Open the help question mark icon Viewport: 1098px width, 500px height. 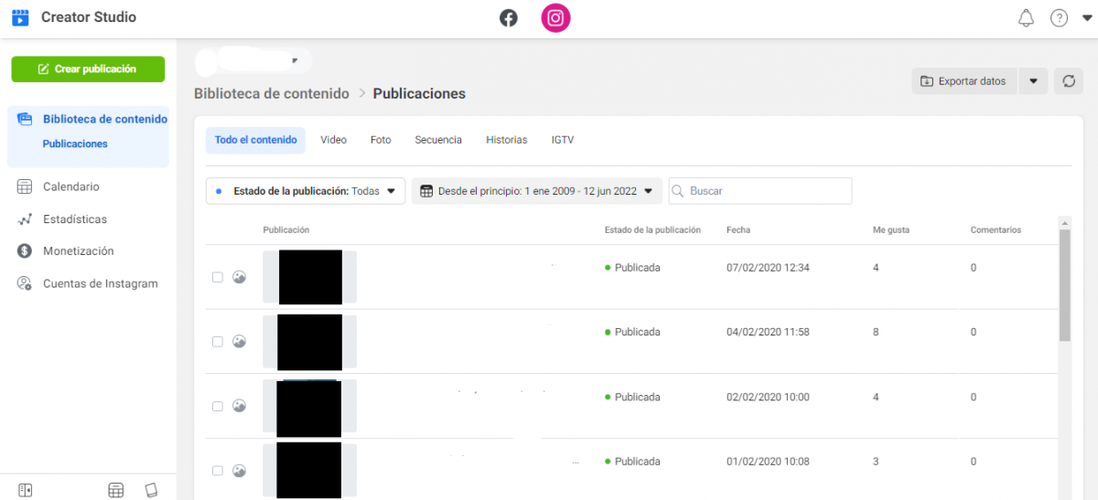pyautogui.click(x=1059, y=18)
